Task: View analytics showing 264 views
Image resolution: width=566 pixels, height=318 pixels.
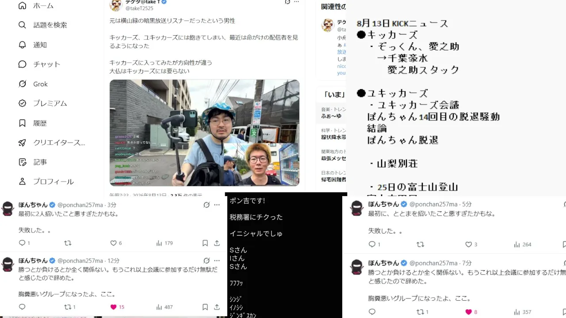Action: 522,244
